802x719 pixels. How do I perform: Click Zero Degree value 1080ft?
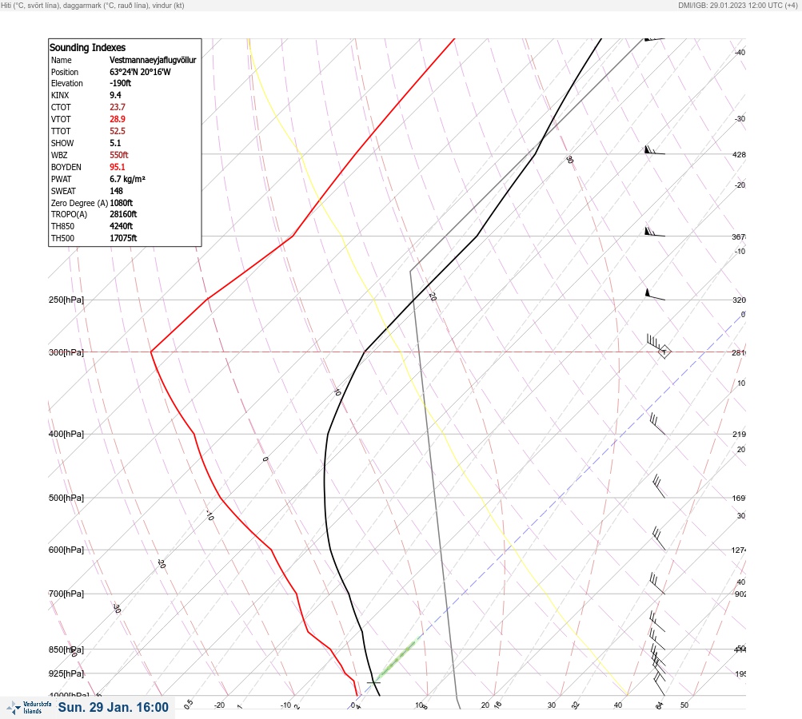pyautogui.click(x=122, y=203)
